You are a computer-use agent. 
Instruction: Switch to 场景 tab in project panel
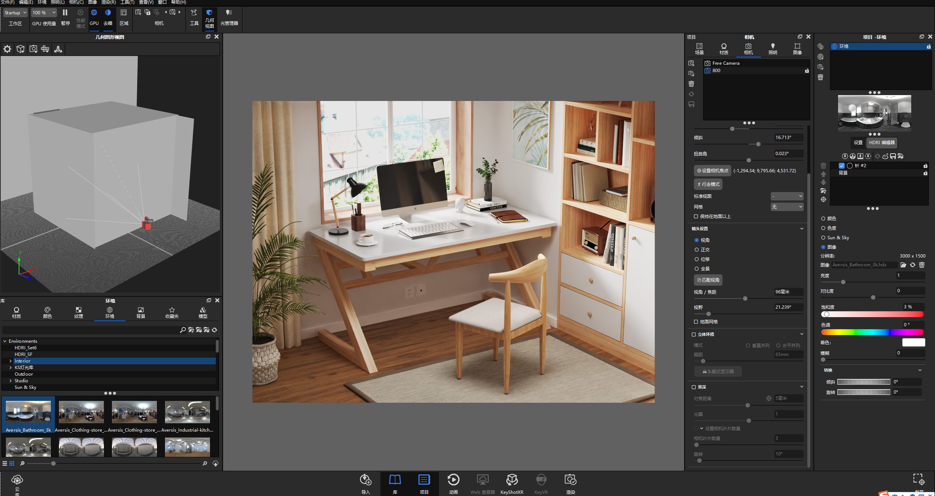point(699,49)
